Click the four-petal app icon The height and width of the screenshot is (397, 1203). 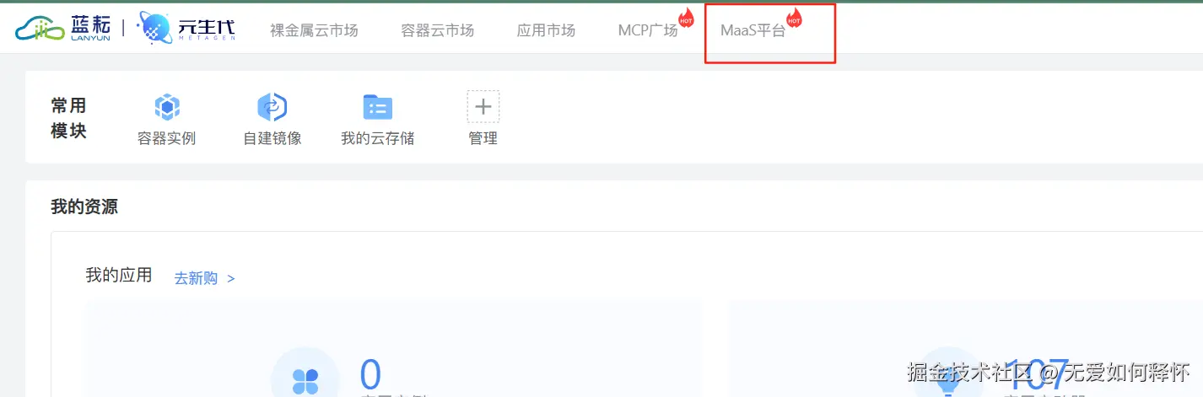pos(305,381)
